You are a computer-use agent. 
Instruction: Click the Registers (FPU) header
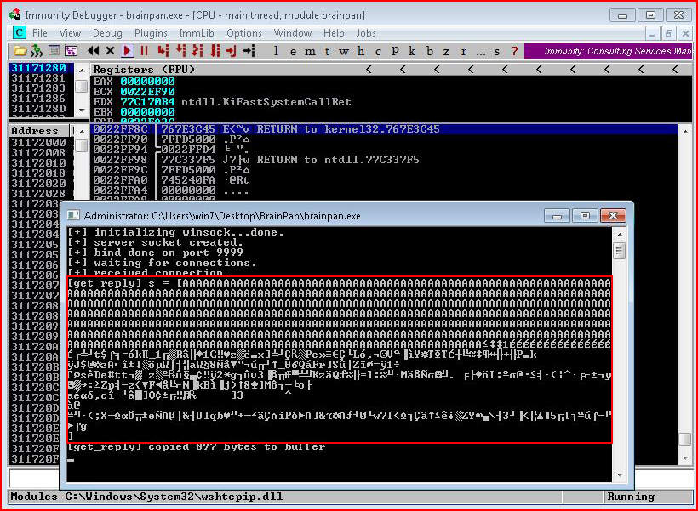click(x=144, y=70)
